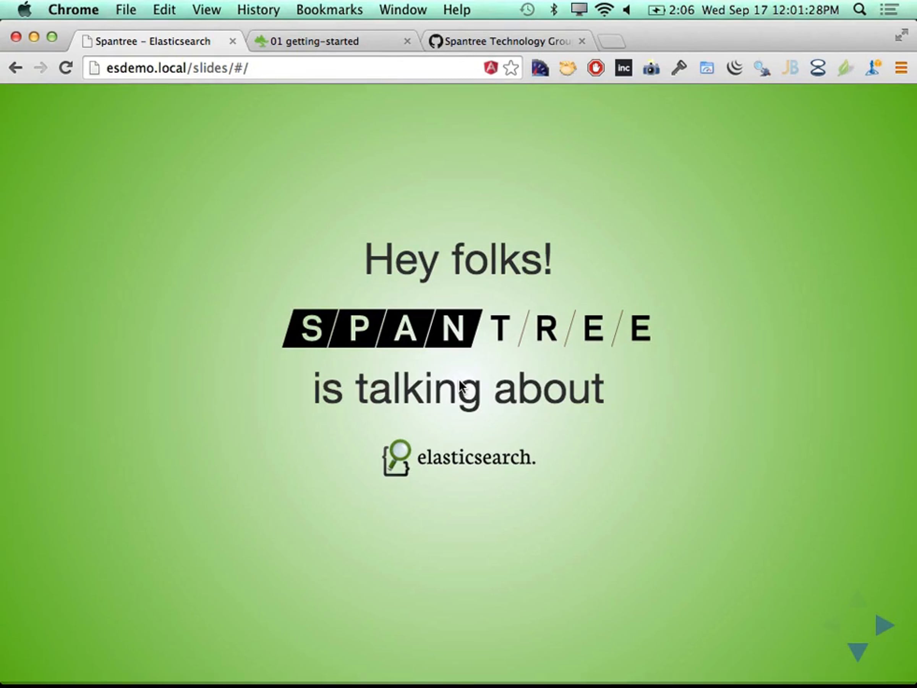Open the green leaf extension
917x688 pixels.
point(845,68)
